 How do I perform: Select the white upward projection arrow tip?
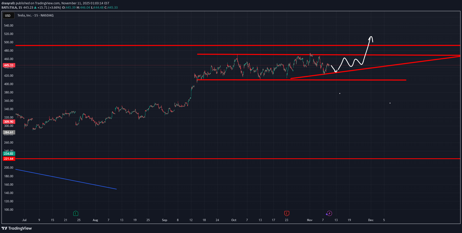pos(371,37)
